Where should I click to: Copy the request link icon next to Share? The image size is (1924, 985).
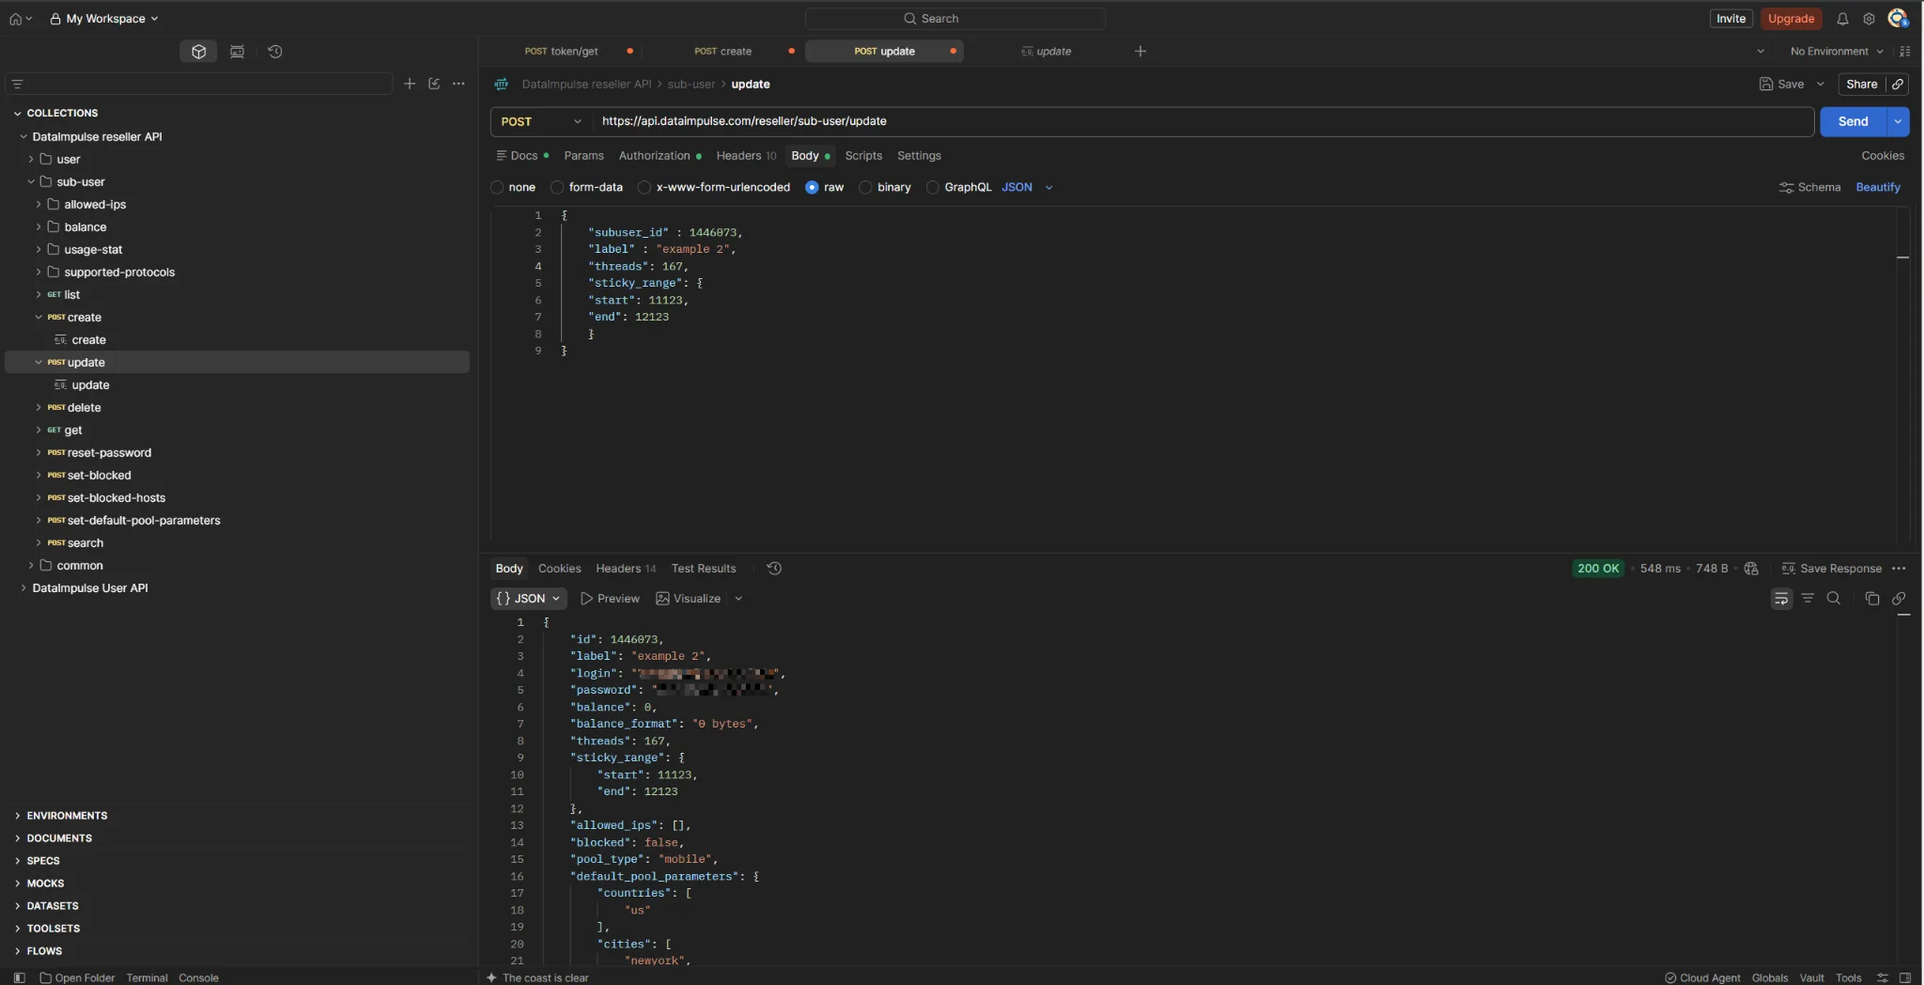(1898, 84)
